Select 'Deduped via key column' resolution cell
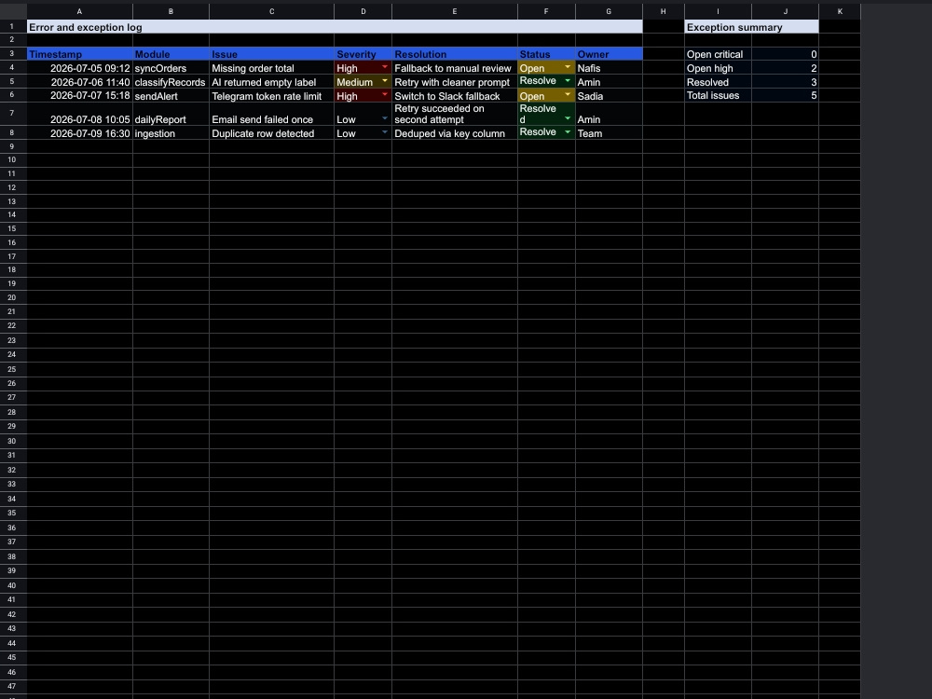Screen dimensions: 932x699 click(455, 132)
